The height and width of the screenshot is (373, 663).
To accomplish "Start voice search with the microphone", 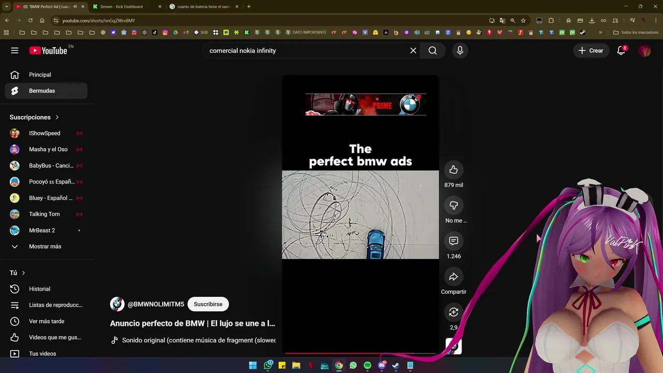I will tap(460, 50).
